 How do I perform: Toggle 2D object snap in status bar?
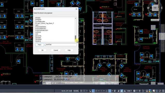110,91
